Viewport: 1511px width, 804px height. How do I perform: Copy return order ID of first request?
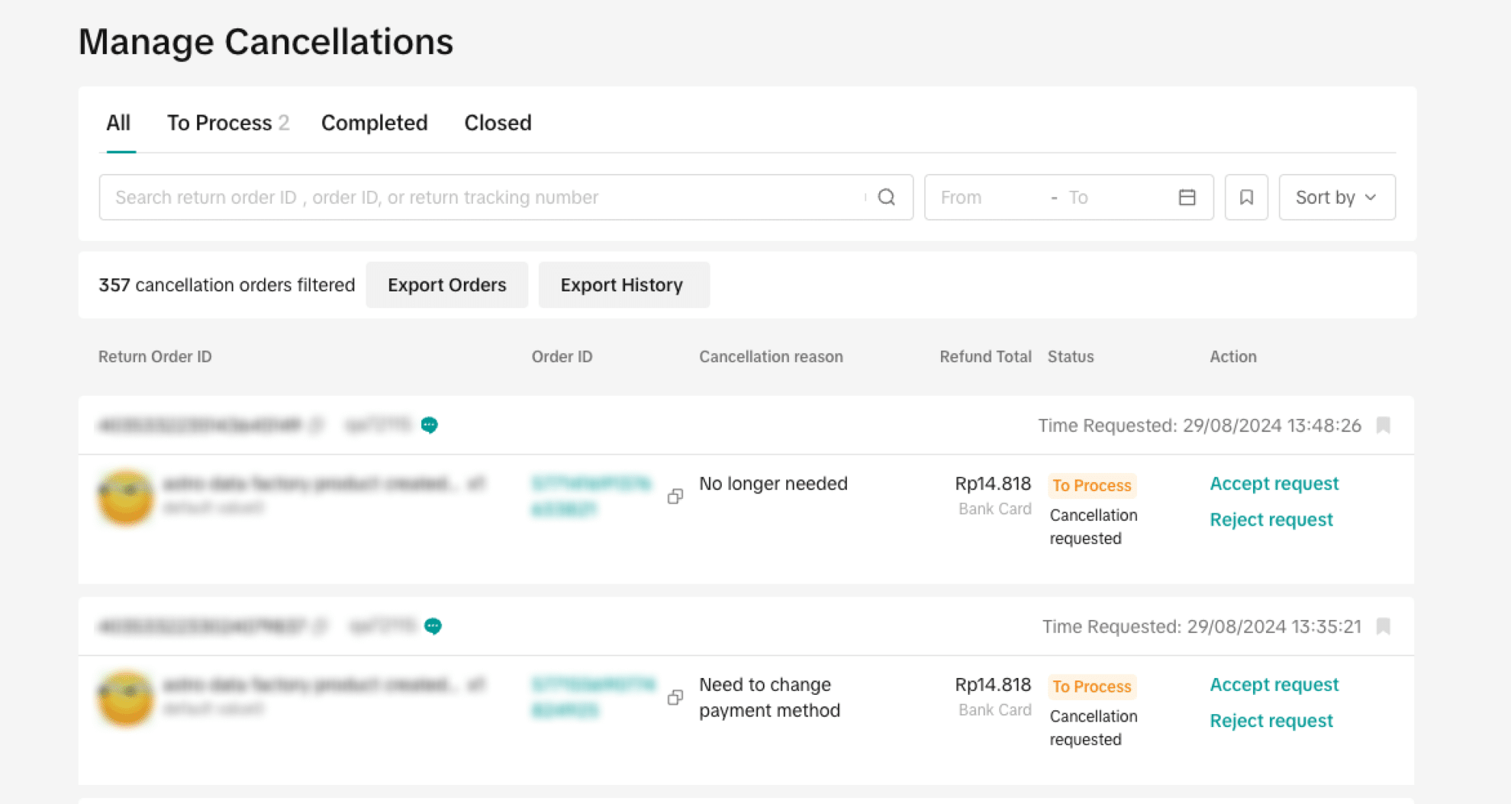click(x=316, y=425)
